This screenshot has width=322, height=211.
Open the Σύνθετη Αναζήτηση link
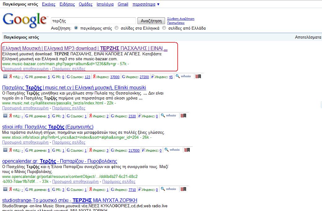(181, 19)
